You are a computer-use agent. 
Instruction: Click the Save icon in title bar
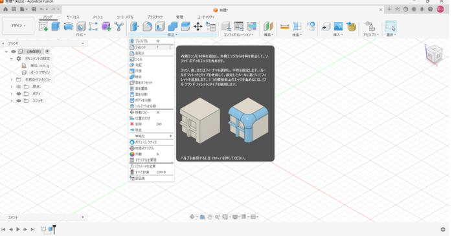tap(34, 10)
